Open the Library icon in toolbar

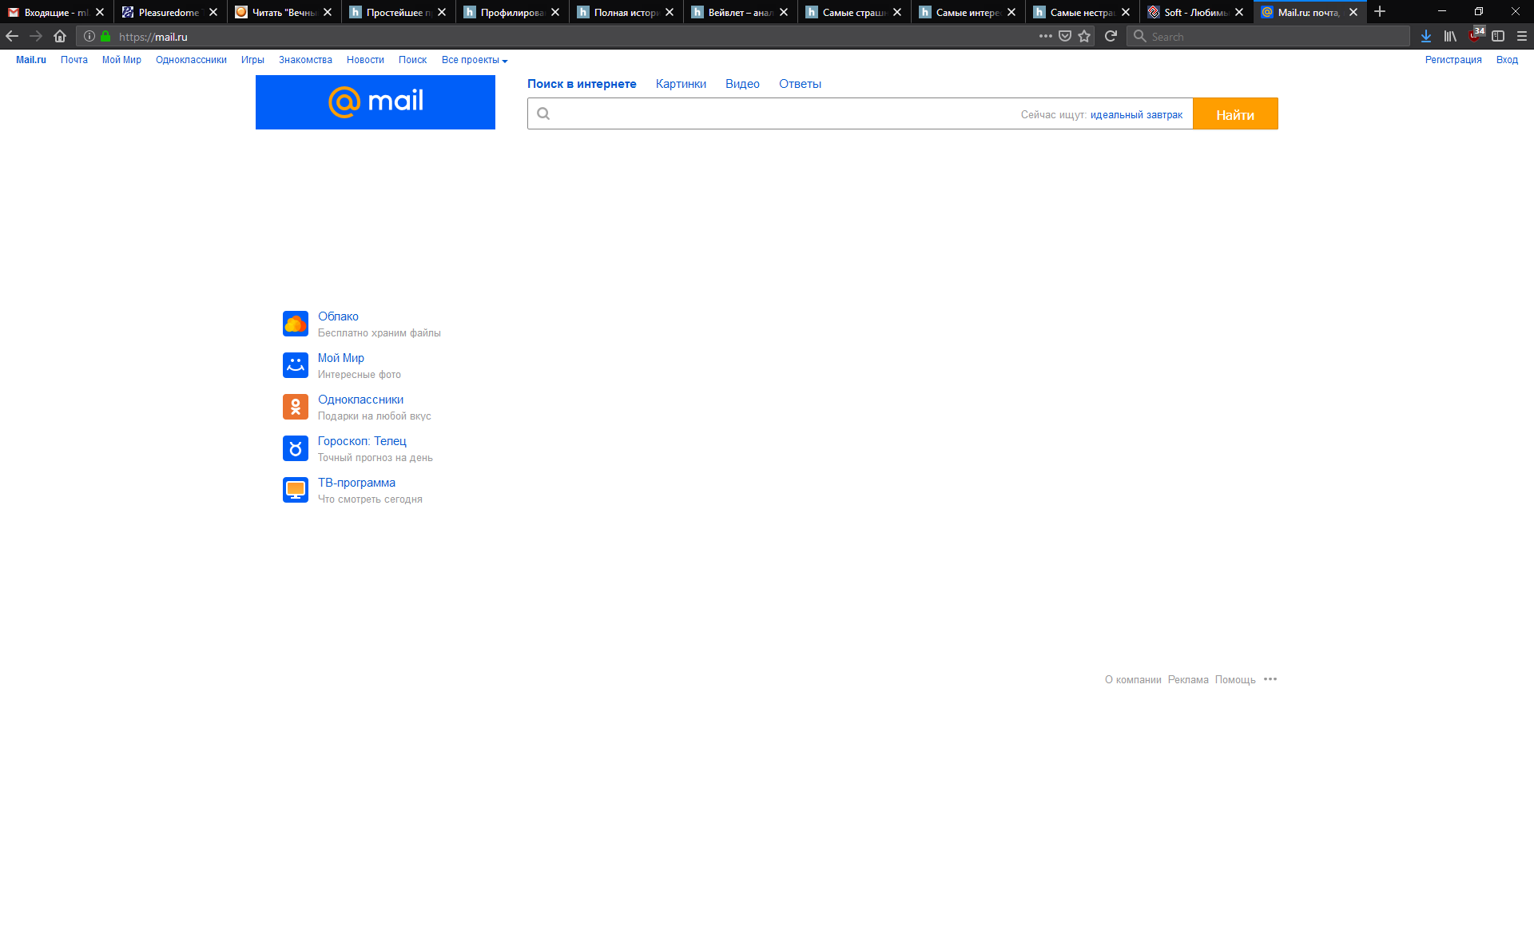(1450, 36)
